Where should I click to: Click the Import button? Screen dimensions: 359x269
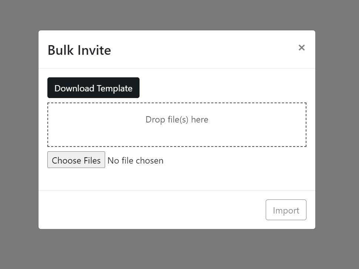(286, 210)
